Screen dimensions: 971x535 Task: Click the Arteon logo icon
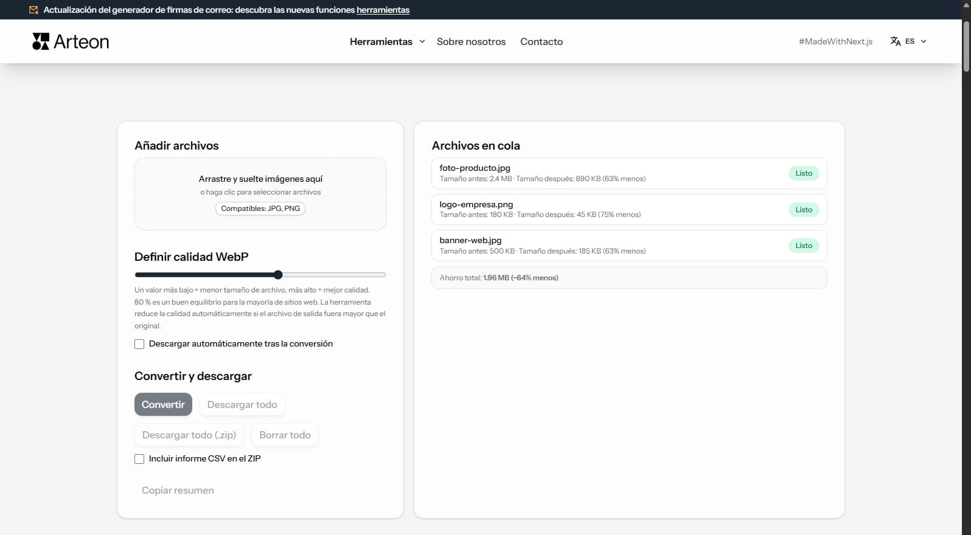(x=41, y=41)
